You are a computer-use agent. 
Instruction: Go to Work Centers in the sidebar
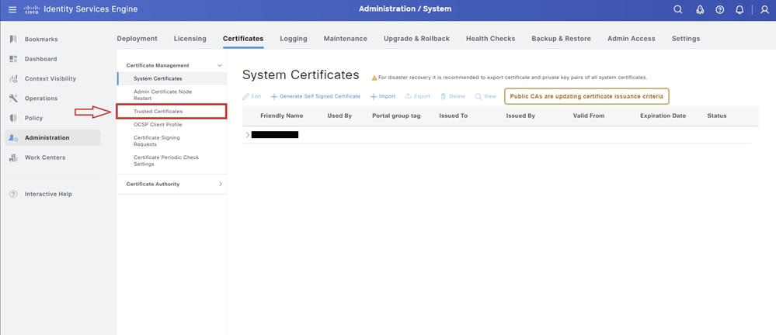tap(45, 157)
